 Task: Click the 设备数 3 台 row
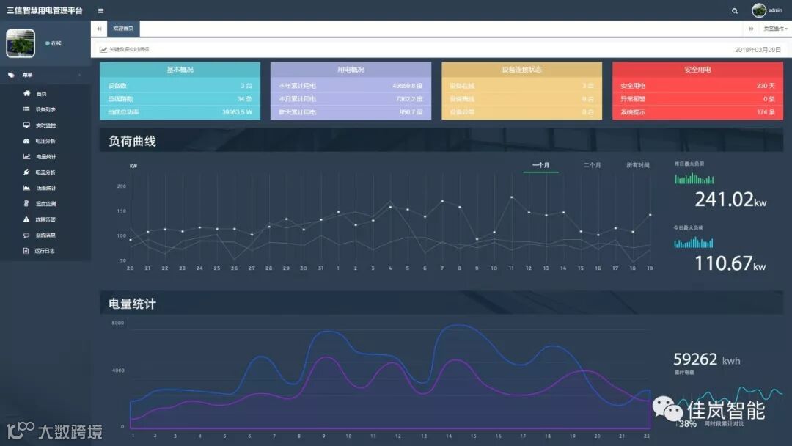point(180,86)
